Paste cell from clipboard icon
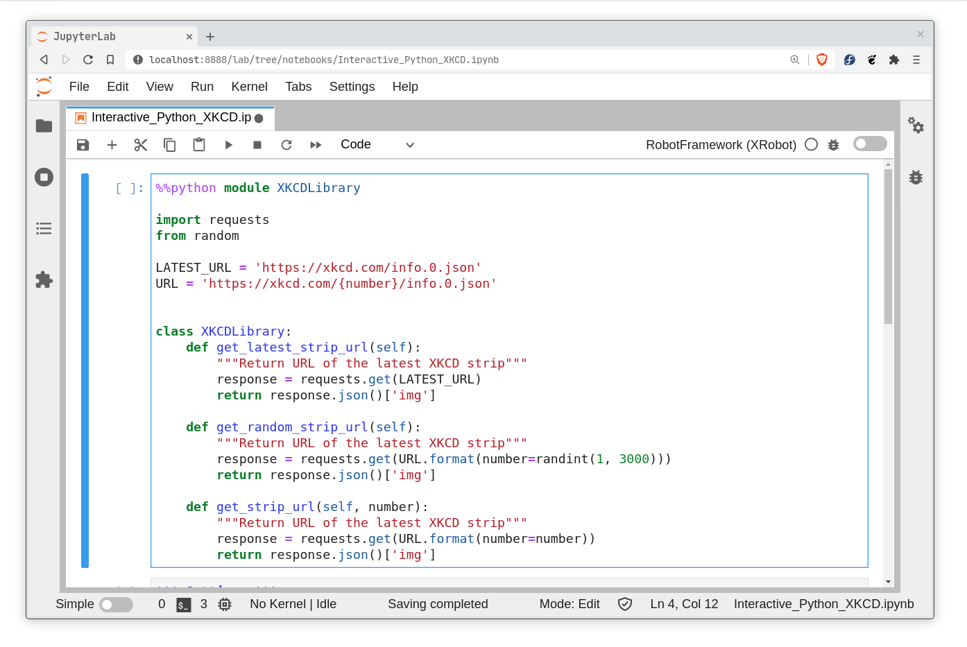This screenshot has height=647, width=967. 199,145
